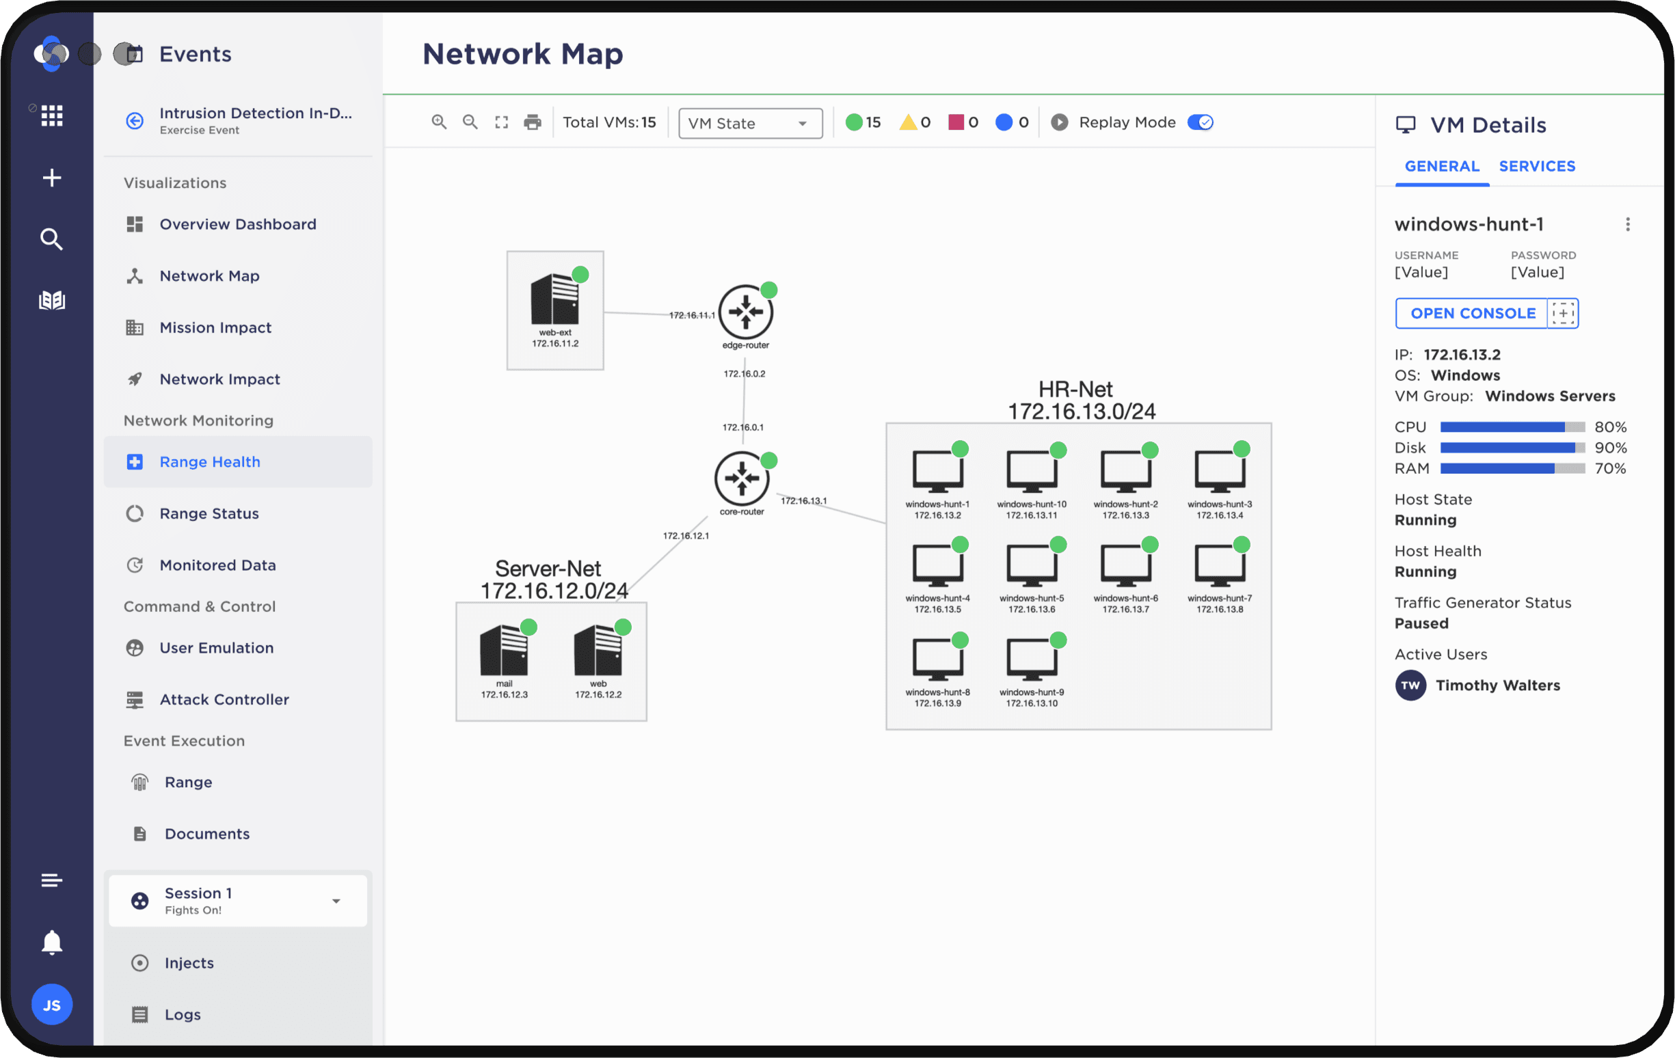Screen dimensions: 1675x1058
Task: Open Injects in session menu
Action: click(238, 963)
